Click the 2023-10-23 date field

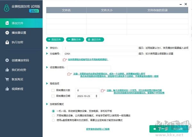pyautogui.click(x=87, y=96)
